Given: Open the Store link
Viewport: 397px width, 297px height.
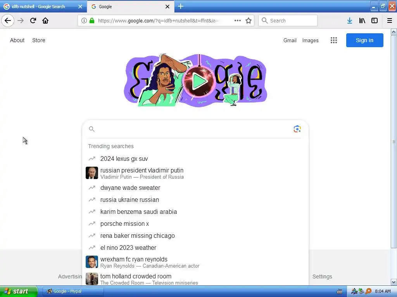Looking at the screenshot, I should point(39,40).
